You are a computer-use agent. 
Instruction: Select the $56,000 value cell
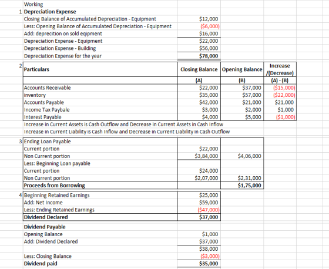[209, 49]
